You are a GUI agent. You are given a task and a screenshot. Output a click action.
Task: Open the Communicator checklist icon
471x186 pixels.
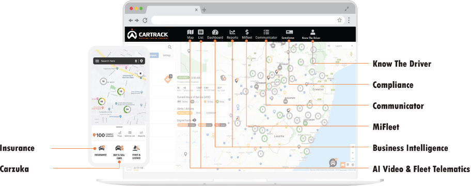pyautogui.click(x=266, y=32)
